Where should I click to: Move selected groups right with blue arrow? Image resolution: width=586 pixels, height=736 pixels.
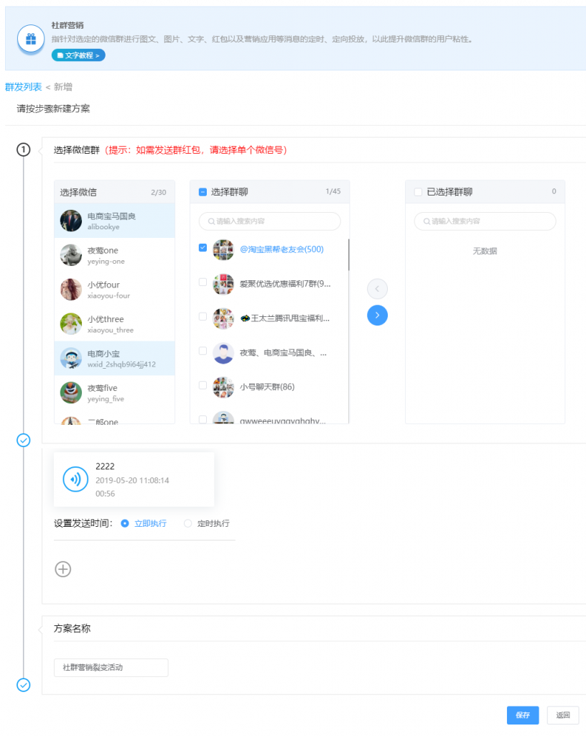coord(378,316)
